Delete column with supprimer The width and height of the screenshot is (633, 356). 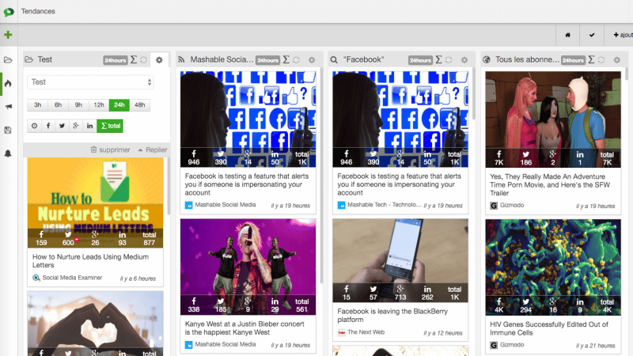[110, 150]
